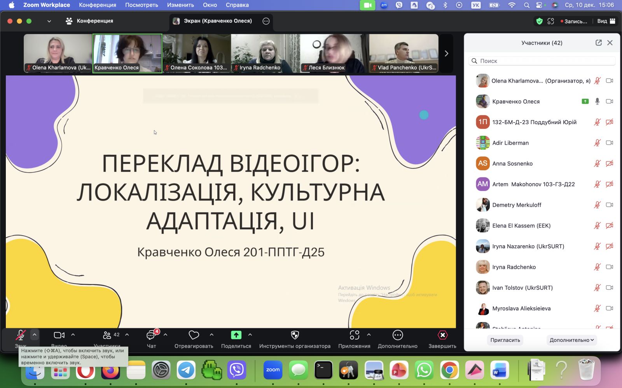The image size is (622, 388).
Task: Pop out the Participants panel
Action: coord(598,43)
